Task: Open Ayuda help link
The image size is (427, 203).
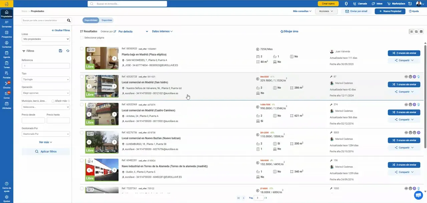Action: pos(414,11)
